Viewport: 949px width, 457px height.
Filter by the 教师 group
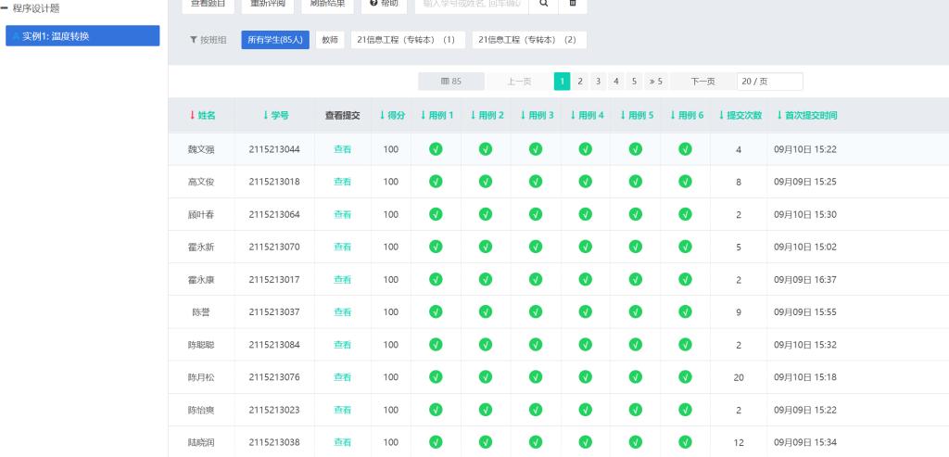tap(328, 40)
